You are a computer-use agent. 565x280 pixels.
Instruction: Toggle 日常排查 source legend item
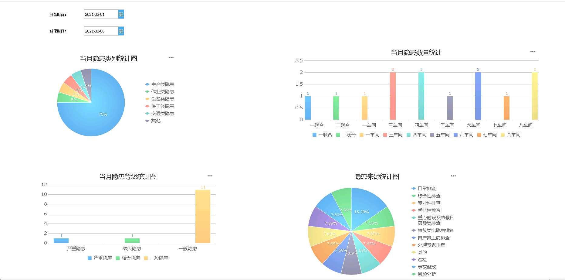tap(424, 189)
